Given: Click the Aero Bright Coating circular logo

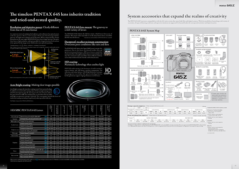Looking at the screenshot, I should pyautogui.click(x=57, y=91).
